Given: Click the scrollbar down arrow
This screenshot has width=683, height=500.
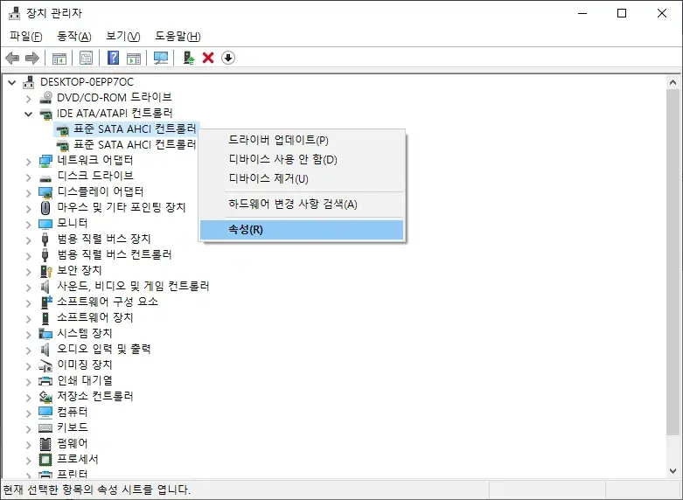Looking at the screenshot, I should click(673, 471).
